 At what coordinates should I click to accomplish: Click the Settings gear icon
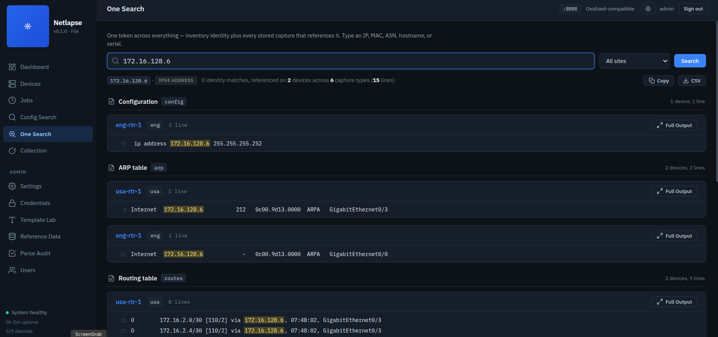12,186
